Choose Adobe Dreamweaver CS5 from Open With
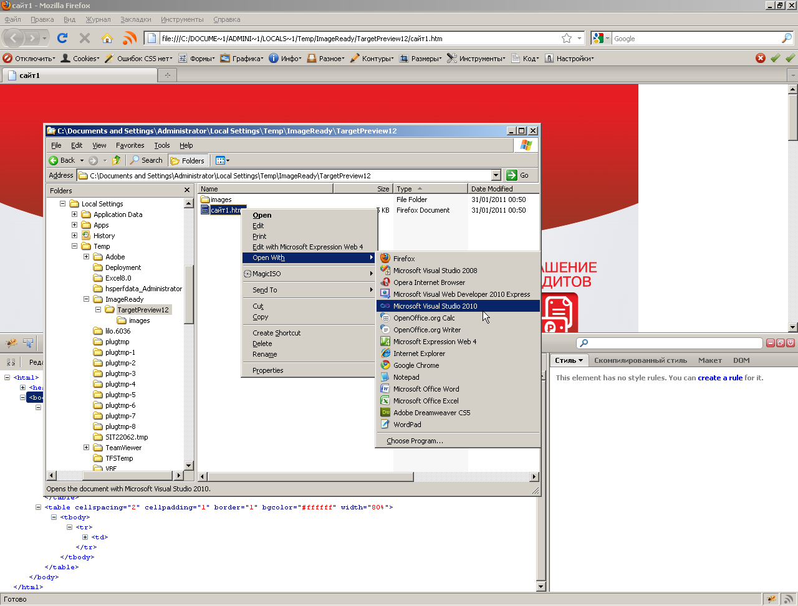The image size is (798, 606). (x=458, y=413)
